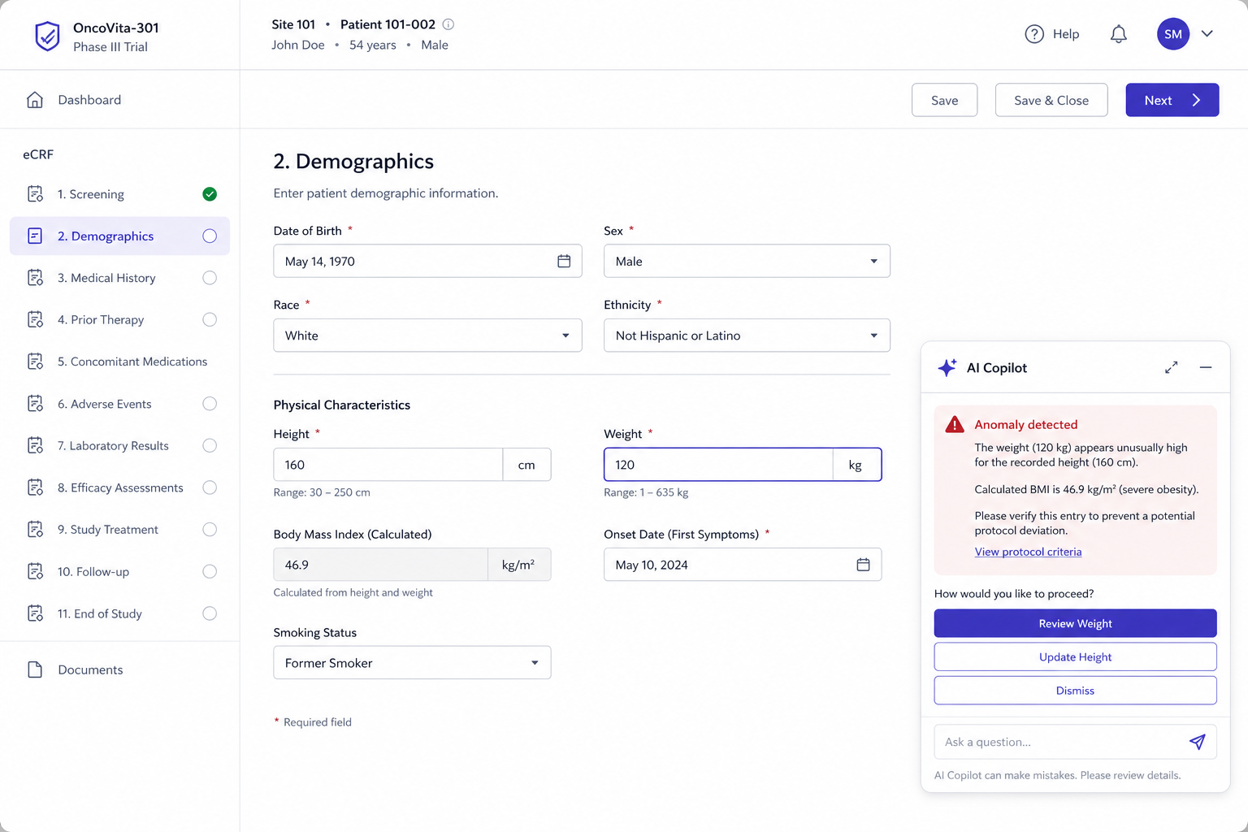Click the form icon beside 9. Study Treatment
This screenshot has width=1248, height=832.
point(35,530)
